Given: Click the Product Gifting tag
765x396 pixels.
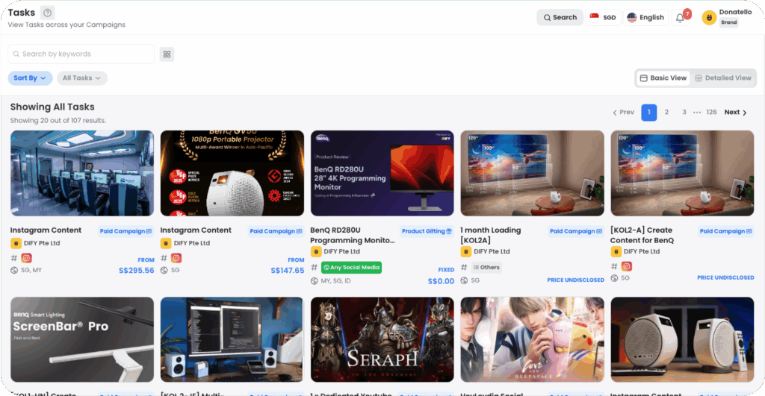Looking at the screenshot, I should 427,231.
